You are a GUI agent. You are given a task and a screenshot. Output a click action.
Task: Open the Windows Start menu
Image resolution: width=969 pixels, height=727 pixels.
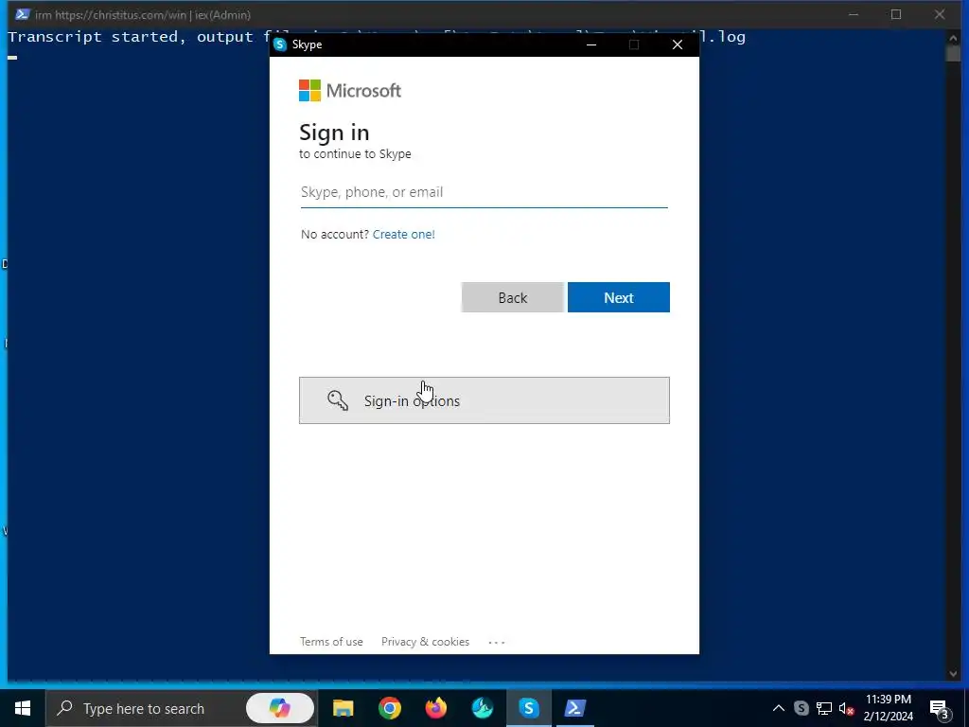23,708
